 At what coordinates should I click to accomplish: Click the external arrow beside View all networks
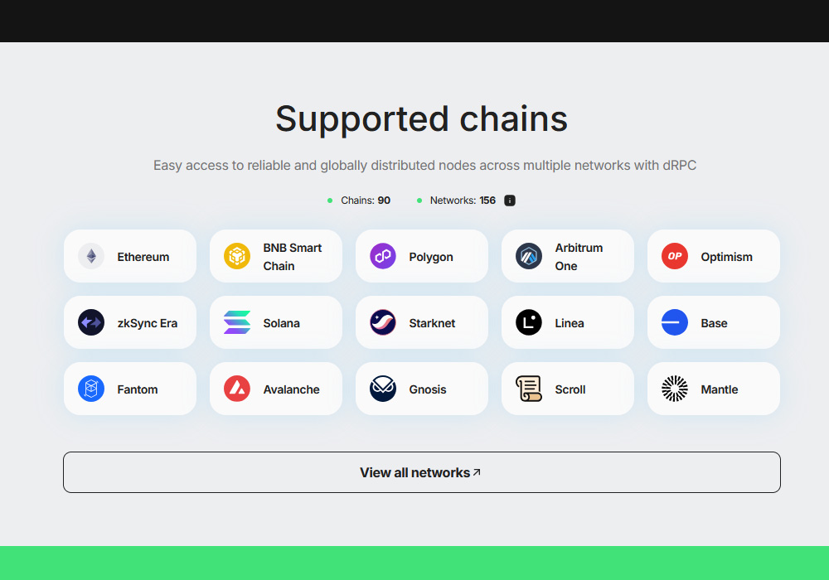pyautogui.click(x=477, y=472)
